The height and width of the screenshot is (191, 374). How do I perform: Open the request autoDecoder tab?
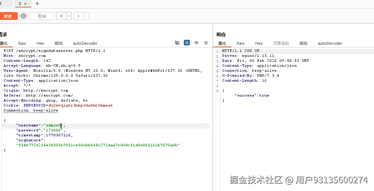85,43
